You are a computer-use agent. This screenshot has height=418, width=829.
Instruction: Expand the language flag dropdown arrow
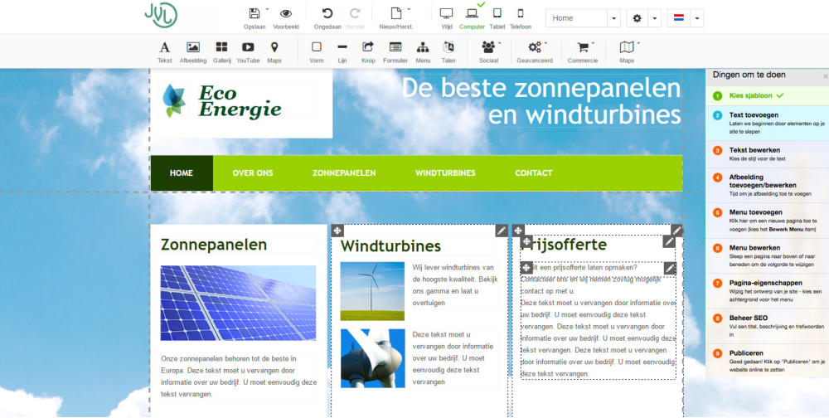697,18
